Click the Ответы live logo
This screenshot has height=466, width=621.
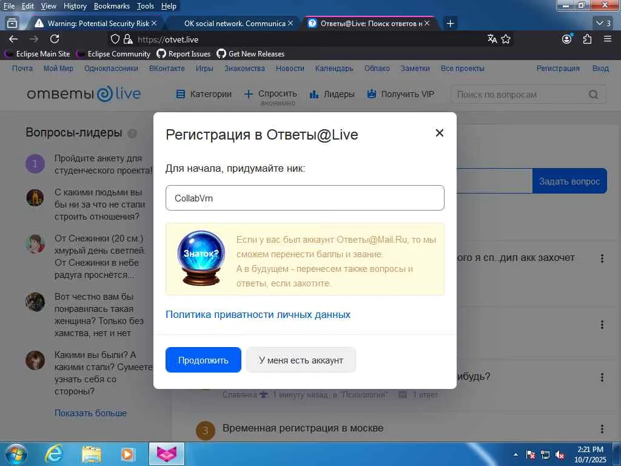[84, 93]
